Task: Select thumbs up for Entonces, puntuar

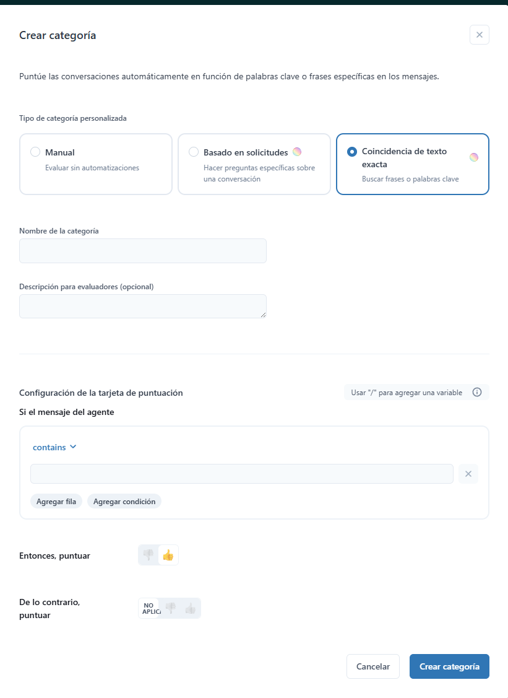Action: pyautogui.click(x=168, y=555)
